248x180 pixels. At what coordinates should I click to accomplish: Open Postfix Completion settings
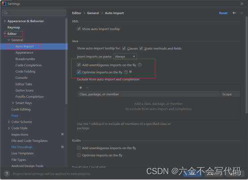click(x=30, y=97)
